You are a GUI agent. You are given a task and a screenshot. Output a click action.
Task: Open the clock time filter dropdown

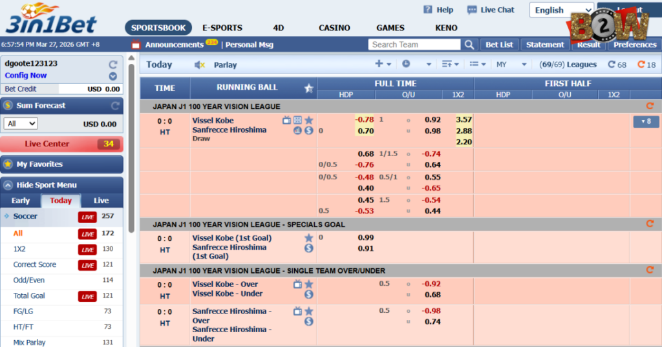click(417, 64)
